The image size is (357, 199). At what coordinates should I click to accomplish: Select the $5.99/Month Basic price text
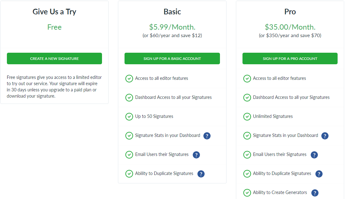172,27
